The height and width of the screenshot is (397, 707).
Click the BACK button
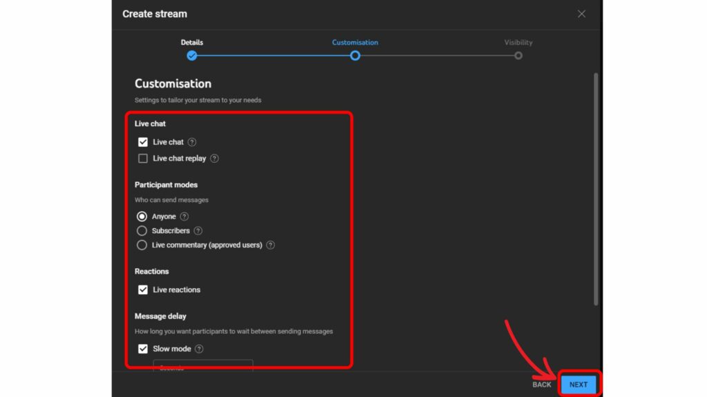coord(542,385)
